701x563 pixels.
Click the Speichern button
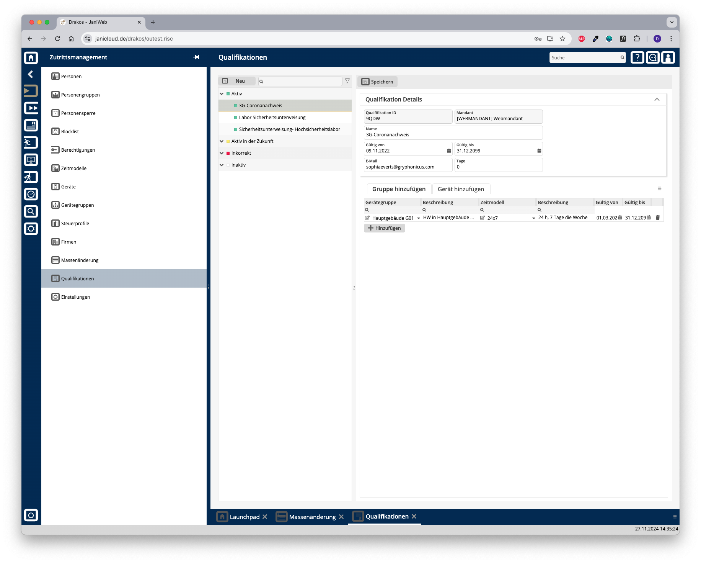point(378,82)
